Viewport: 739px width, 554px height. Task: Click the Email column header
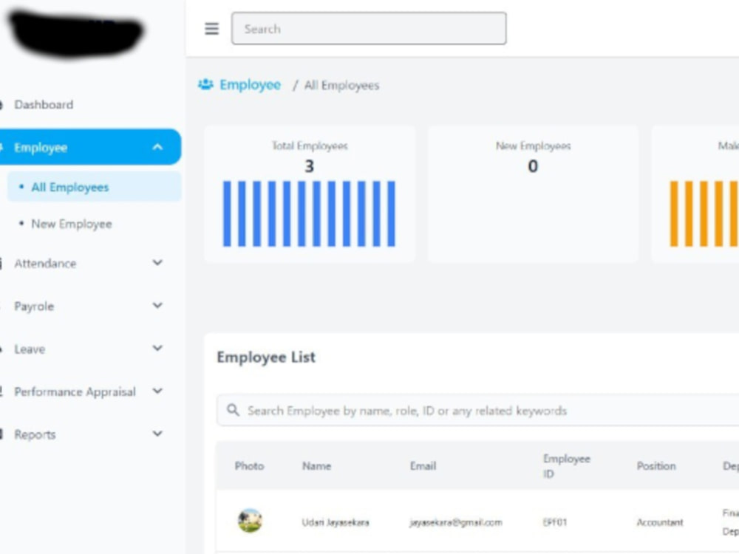423,466
